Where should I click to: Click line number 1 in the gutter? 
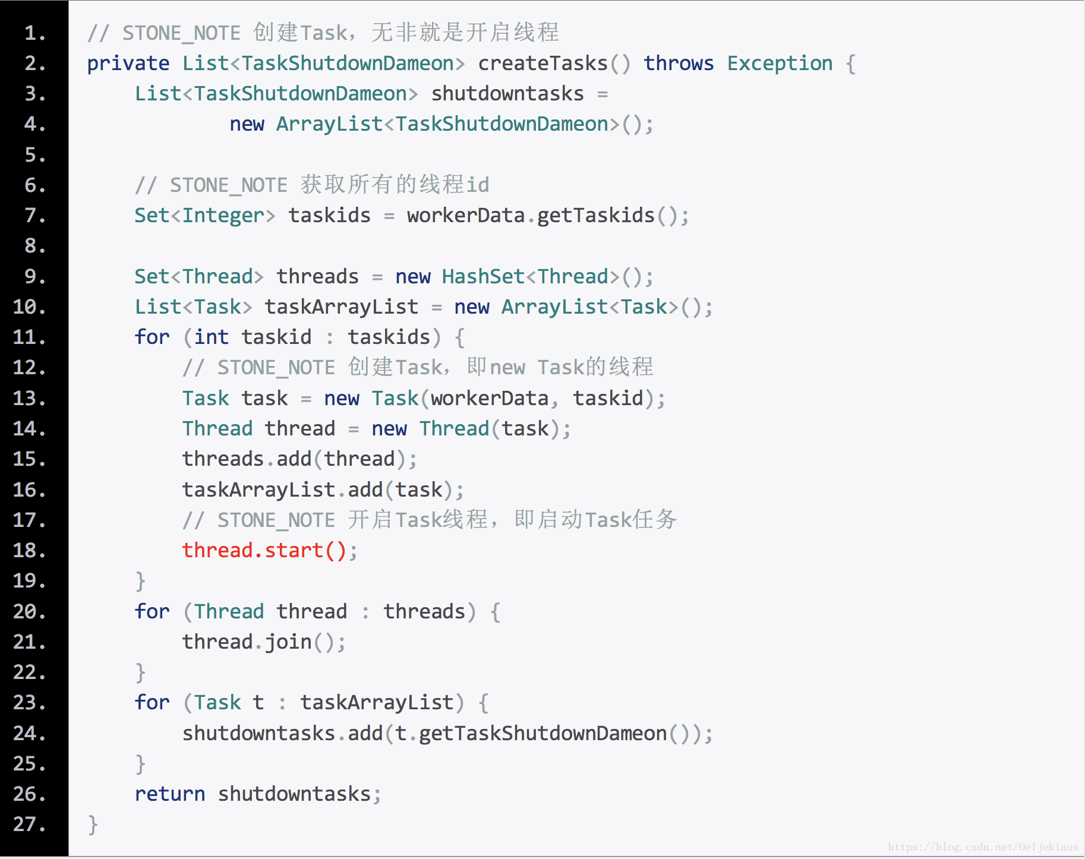[35, 33]
